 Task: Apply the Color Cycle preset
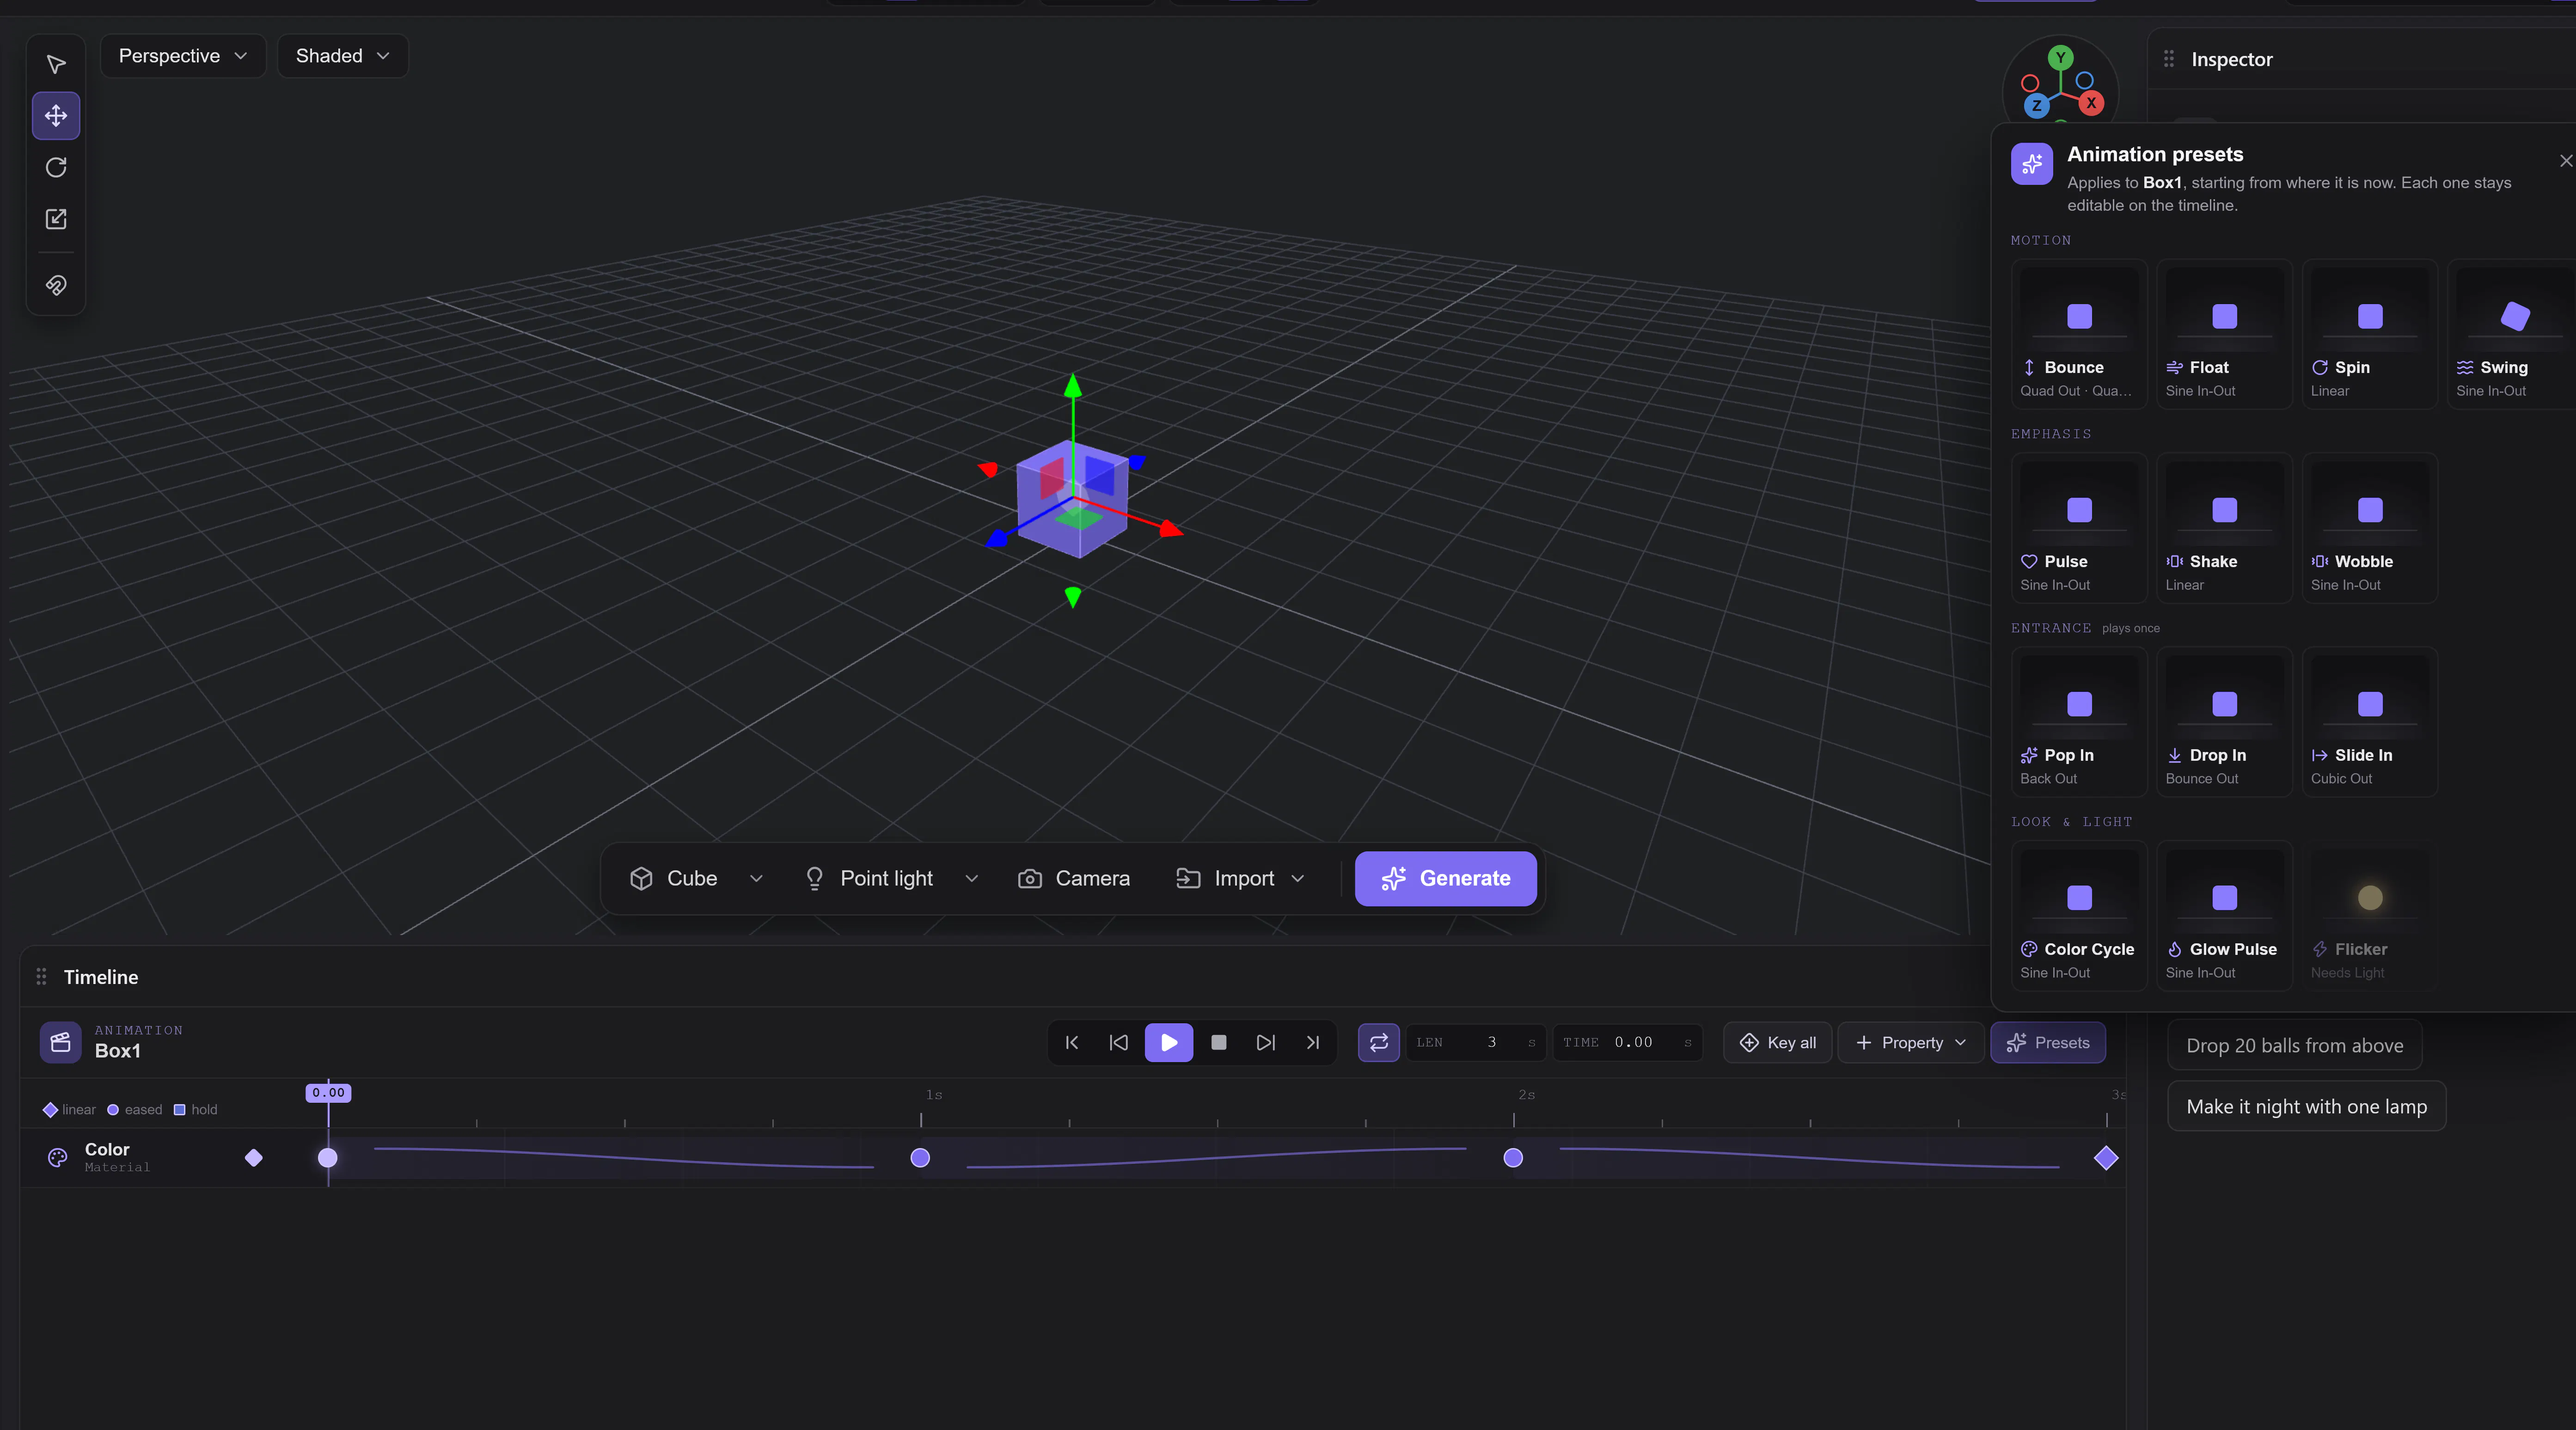[2079, 916]
